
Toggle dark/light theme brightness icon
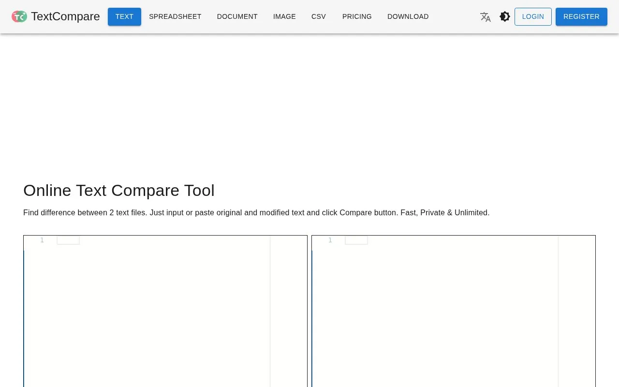505,16
